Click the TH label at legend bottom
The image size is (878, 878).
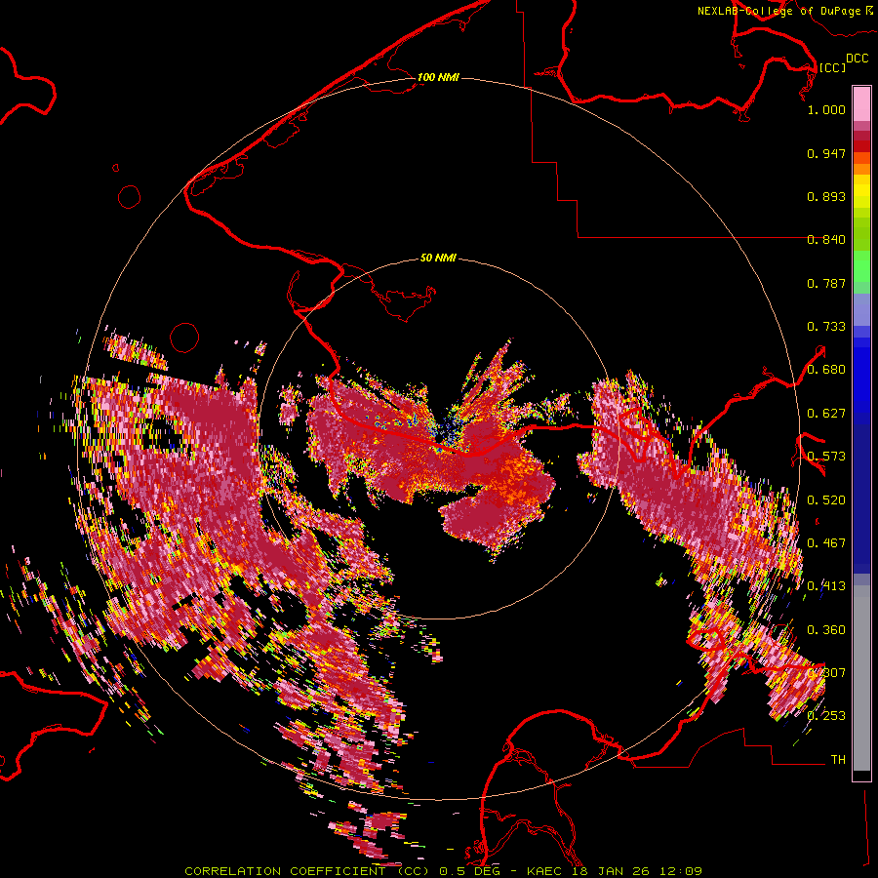838,760
